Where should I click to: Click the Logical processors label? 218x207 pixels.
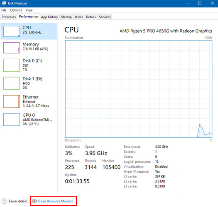[137, 161]
